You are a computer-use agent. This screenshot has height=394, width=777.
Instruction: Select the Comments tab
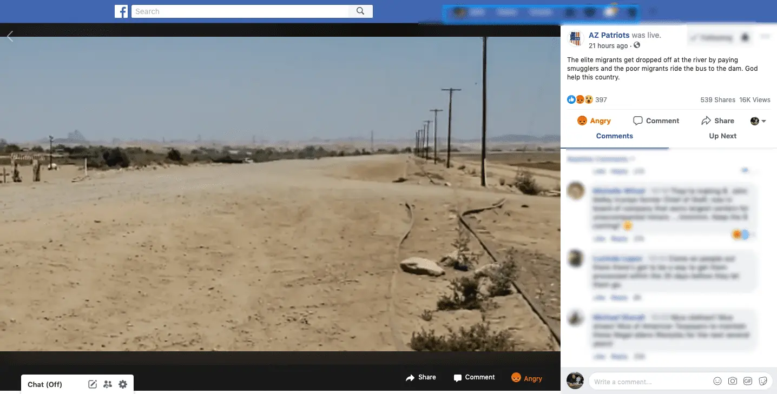coord(614,136)
